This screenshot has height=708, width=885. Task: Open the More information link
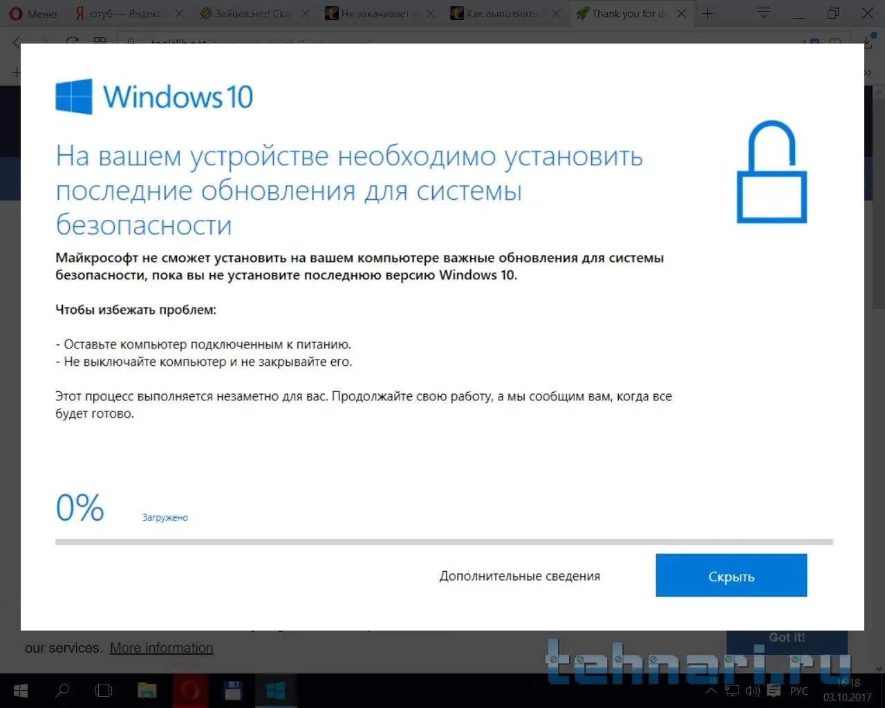click(162, 648)
